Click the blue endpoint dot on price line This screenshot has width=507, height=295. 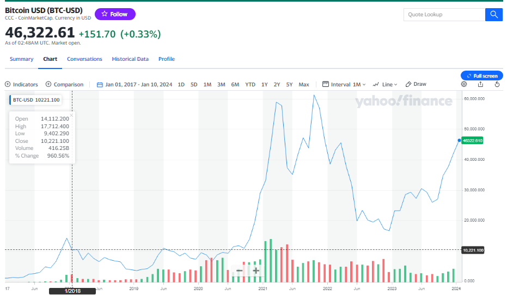[x=459, y=141]
